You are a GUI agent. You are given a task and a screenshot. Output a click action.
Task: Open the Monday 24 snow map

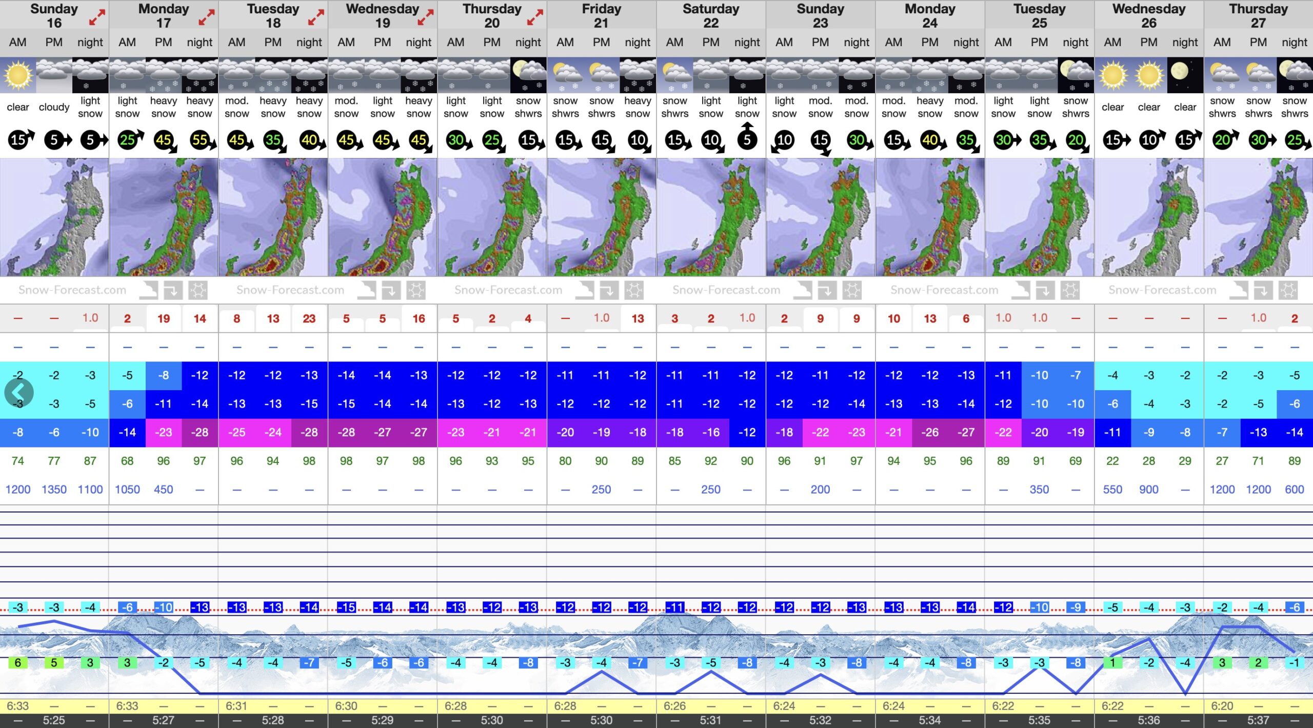(930, 217)
